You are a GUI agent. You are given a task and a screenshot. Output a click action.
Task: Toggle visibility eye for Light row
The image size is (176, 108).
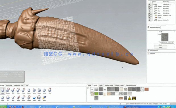point(149,15)
